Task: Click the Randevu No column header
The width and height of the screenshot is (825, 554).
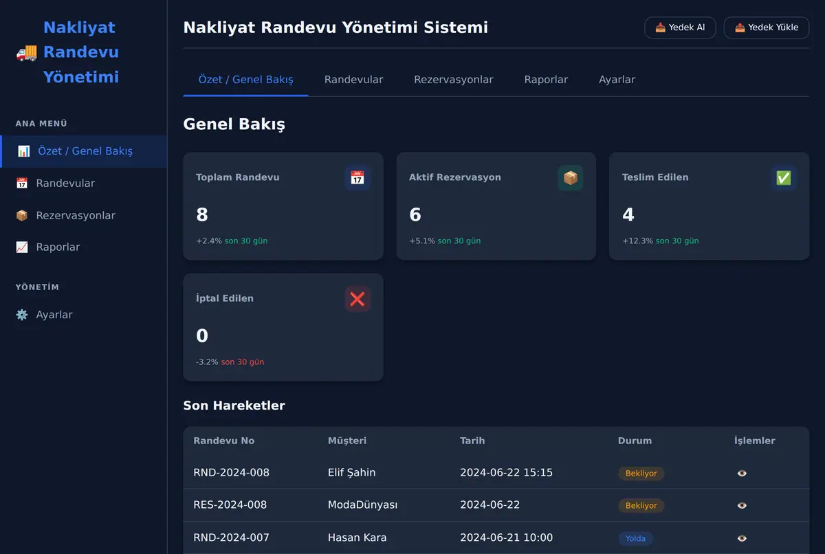Action: [224, 441]
